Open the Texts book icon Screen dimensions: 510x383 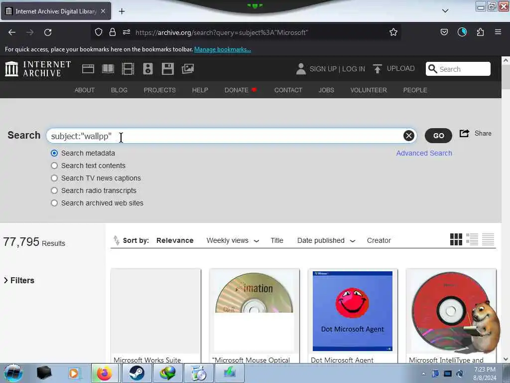108,69
